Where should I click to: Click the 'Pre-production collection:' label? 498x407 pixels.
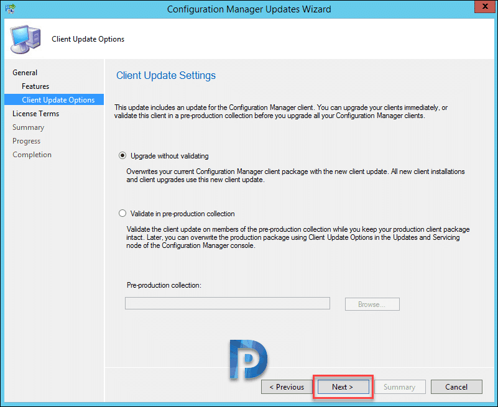(x=164, y=285)
